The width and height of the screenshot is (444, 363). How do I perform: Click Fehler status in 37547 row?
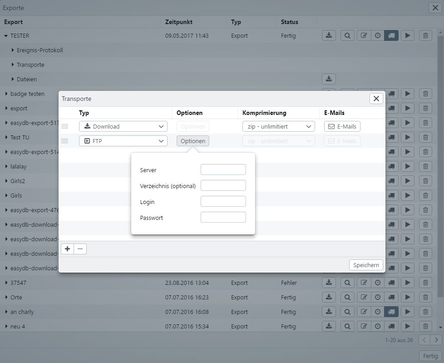pos(289,283)
